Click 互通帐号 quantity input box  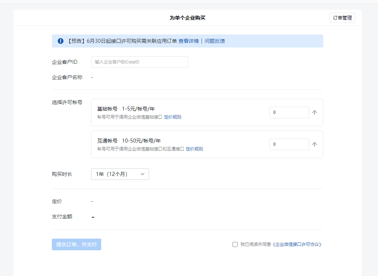tap(289, 144)
